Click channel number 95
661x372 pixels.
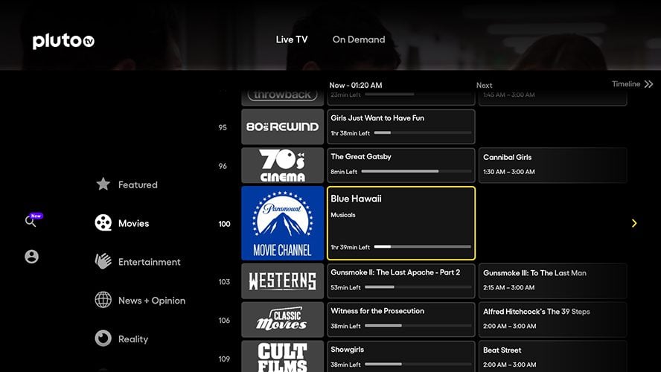pyautogui.click(x=223, y=128)
